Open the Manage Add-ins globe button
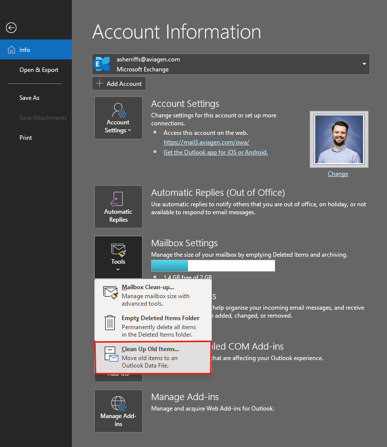Screen dimensions: 387x447 tap(118, 411)
